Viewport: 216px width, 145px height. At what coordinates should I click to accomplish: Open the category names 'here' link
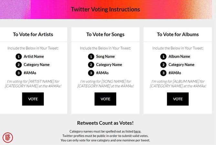(137, 131)
